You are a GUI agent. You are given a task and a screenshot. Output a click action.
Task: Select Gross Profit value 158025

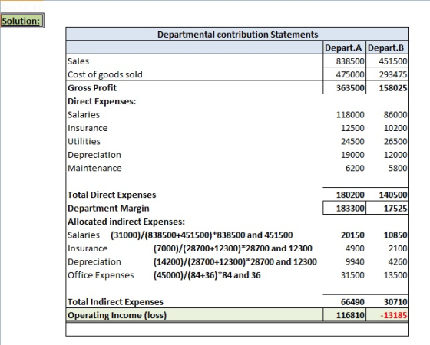[x=393, y=88]
